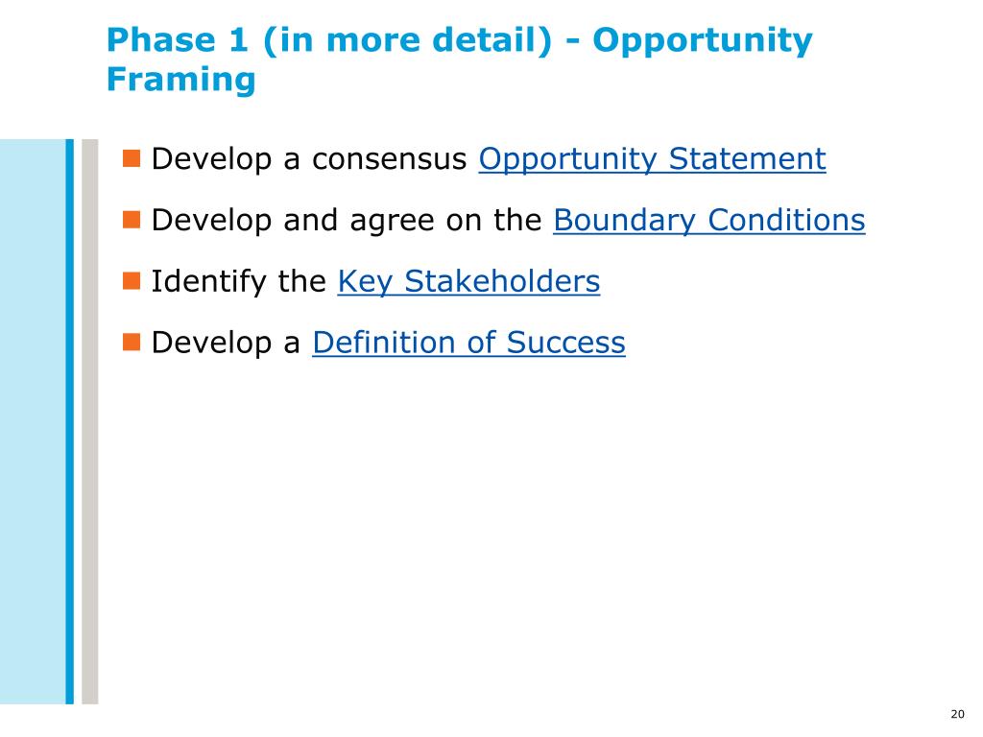
Task: Click the Key Stakeholders link
Action: point(468,281)
